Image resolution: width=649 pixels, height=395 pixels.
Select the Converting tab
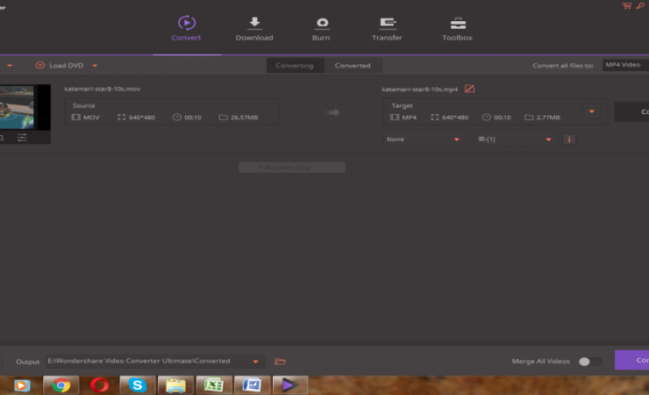(295, 66)
